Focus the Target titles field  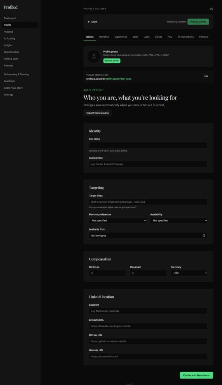(x=148, y=202)
